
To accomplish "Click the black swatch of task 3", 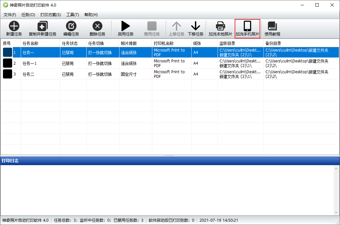I will click(8, 74).
